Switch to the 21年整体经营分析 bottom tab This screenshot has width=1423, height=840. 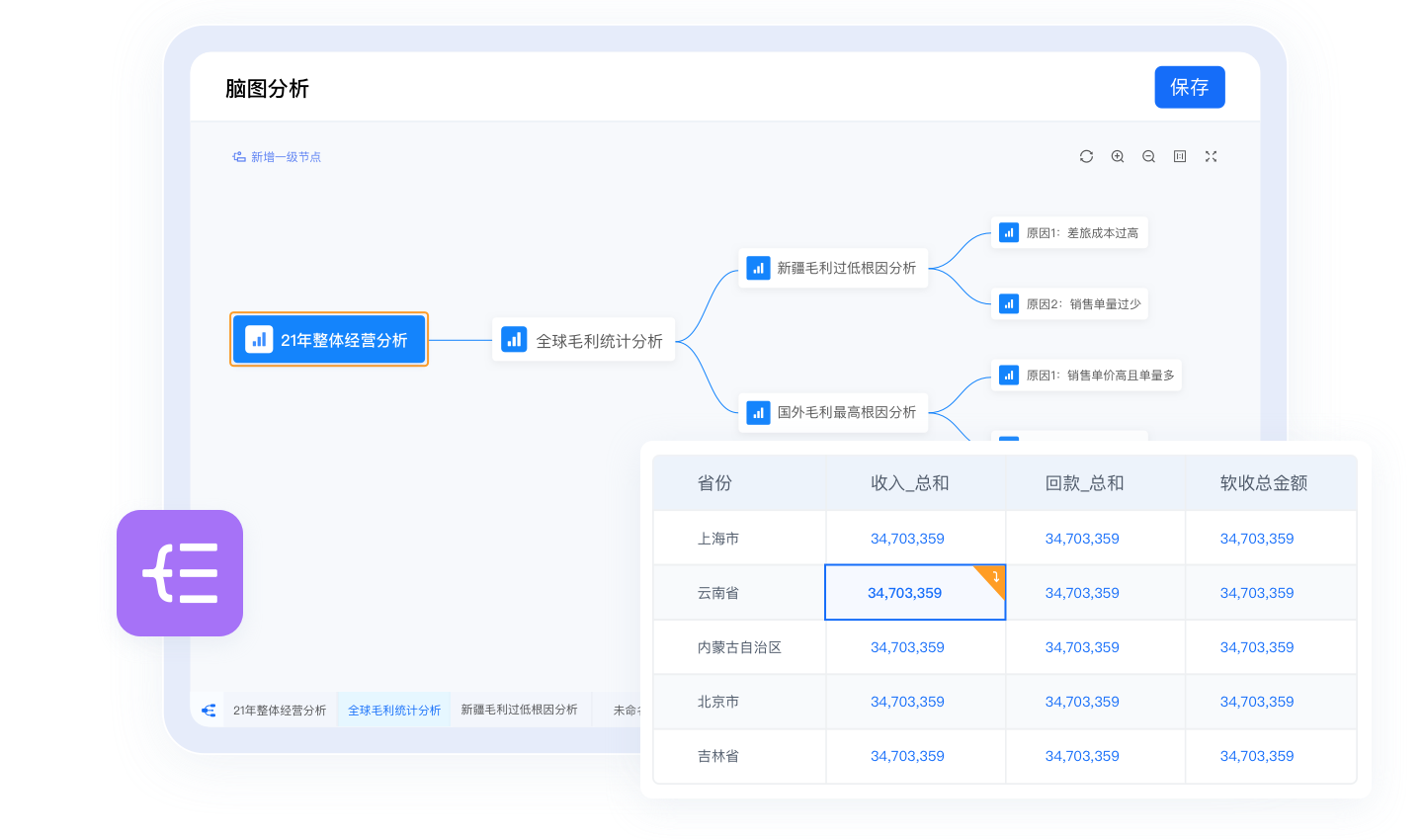280,710
